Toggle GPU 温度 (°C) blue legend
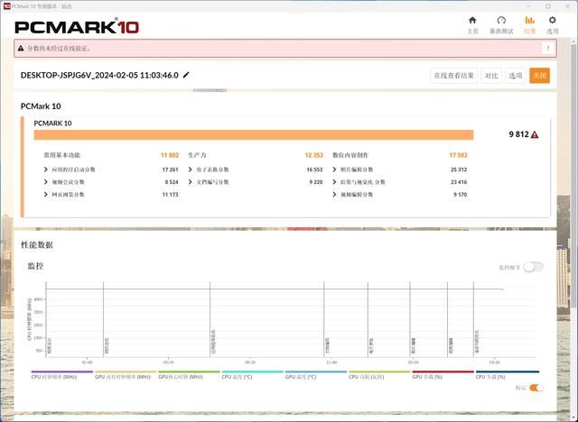578x422 pixels. point(316,375)
